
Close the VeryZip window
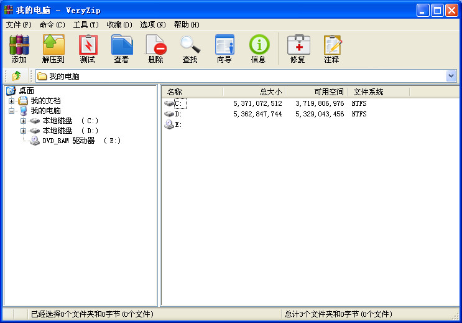pos(451,11)
